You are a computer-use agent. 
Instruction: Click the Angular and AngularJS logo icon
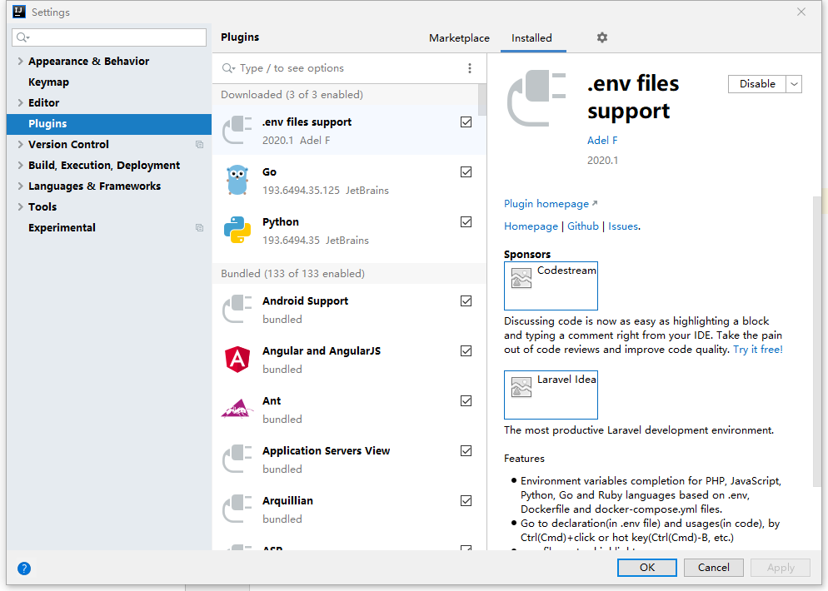click(x=237, y=359)
